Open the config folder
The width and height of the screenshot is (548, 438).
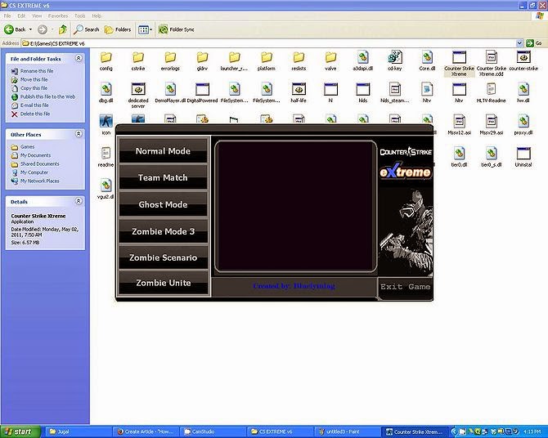coord(106,61)
